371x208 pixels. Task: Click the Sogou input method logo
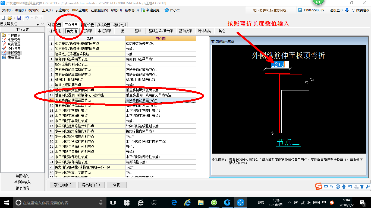tap(318, 187)
